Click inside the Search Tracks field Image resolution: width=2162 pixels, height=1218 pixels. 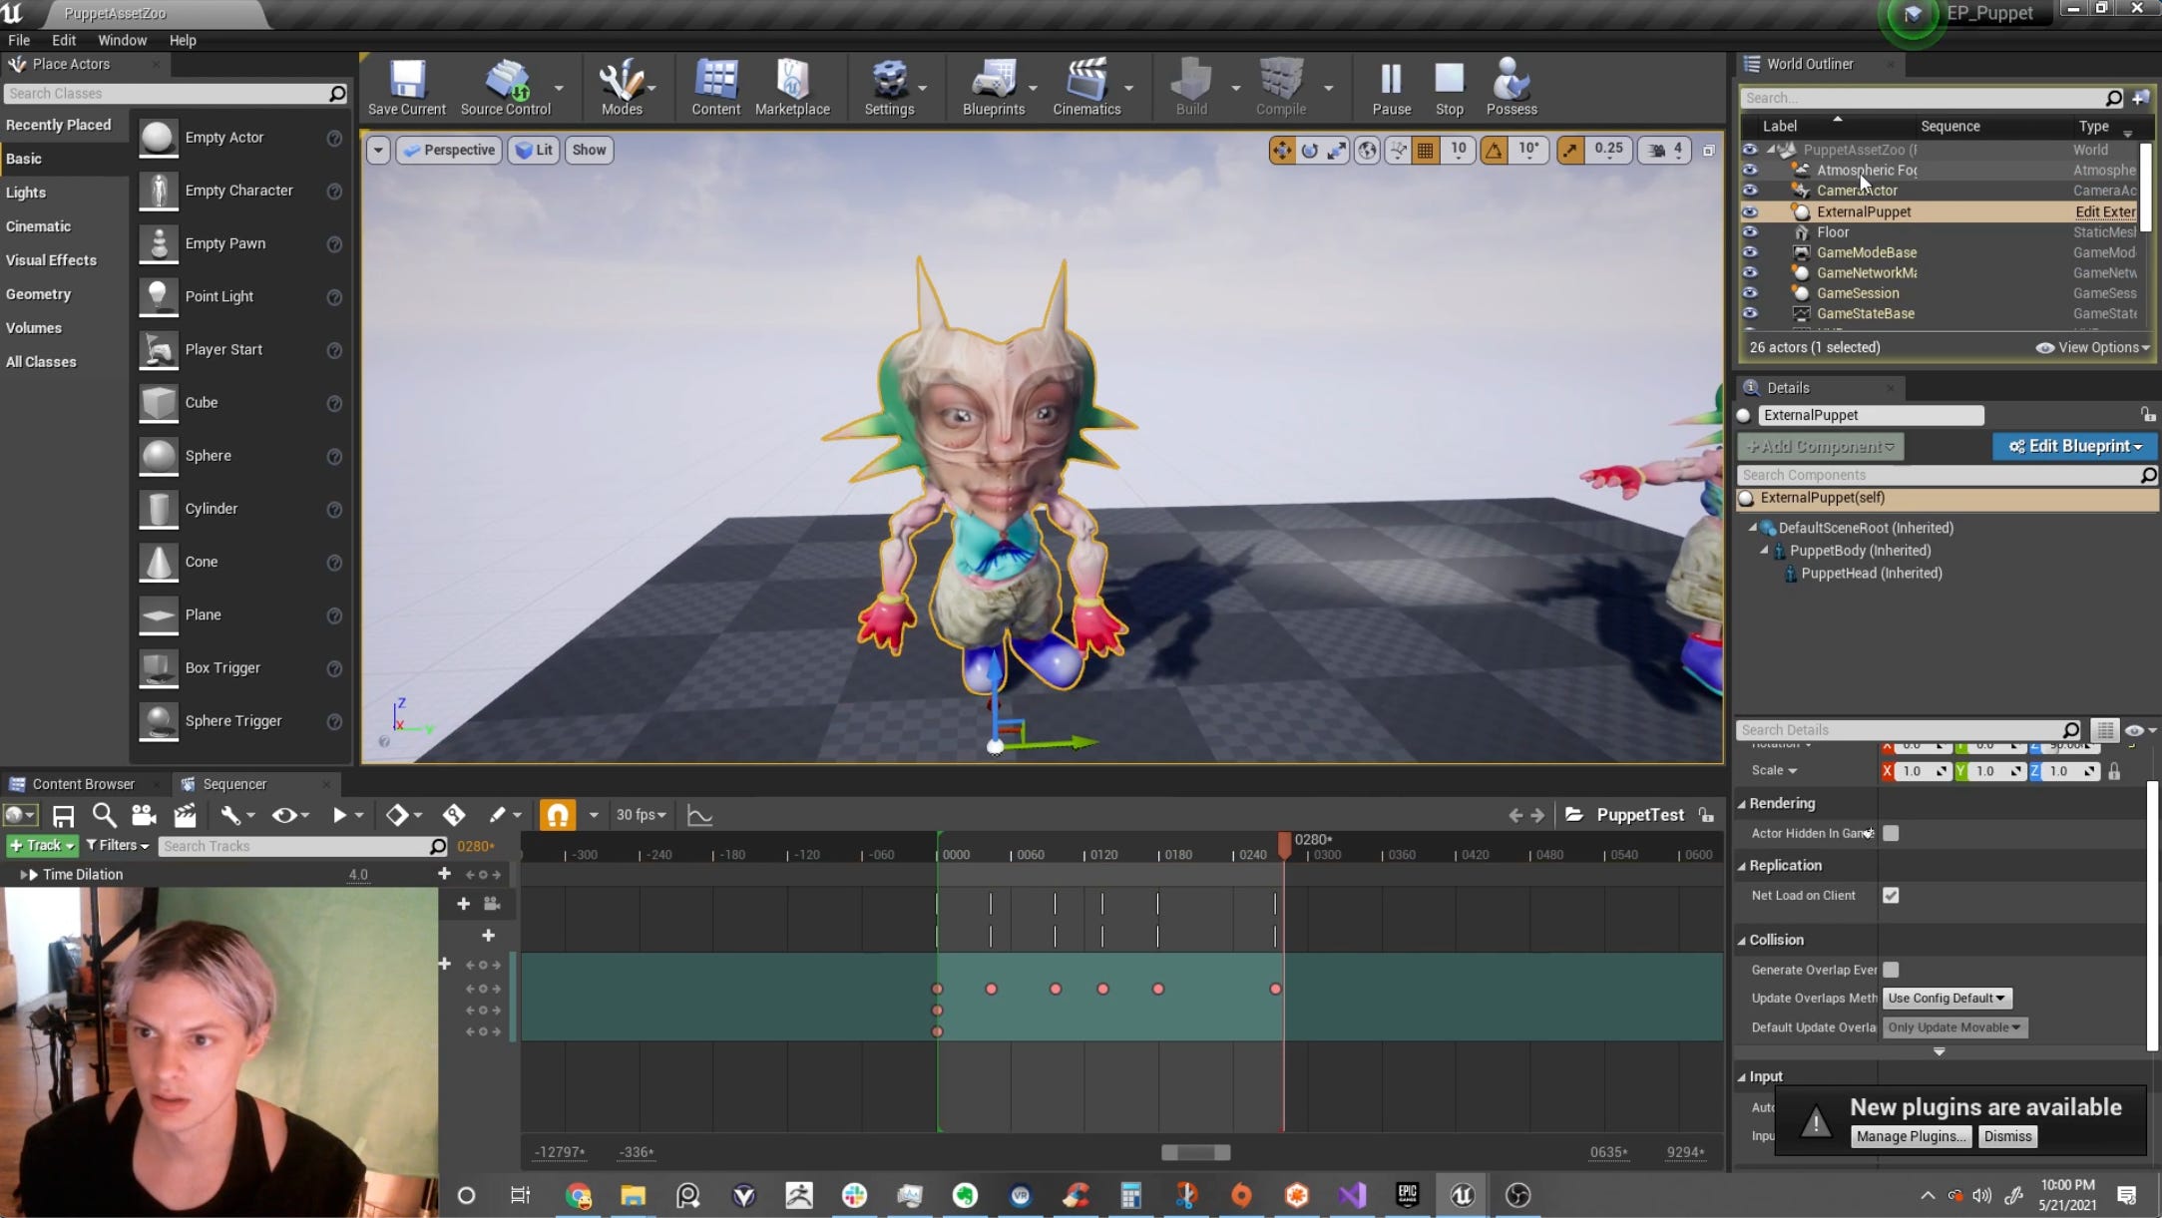[299, 846]
